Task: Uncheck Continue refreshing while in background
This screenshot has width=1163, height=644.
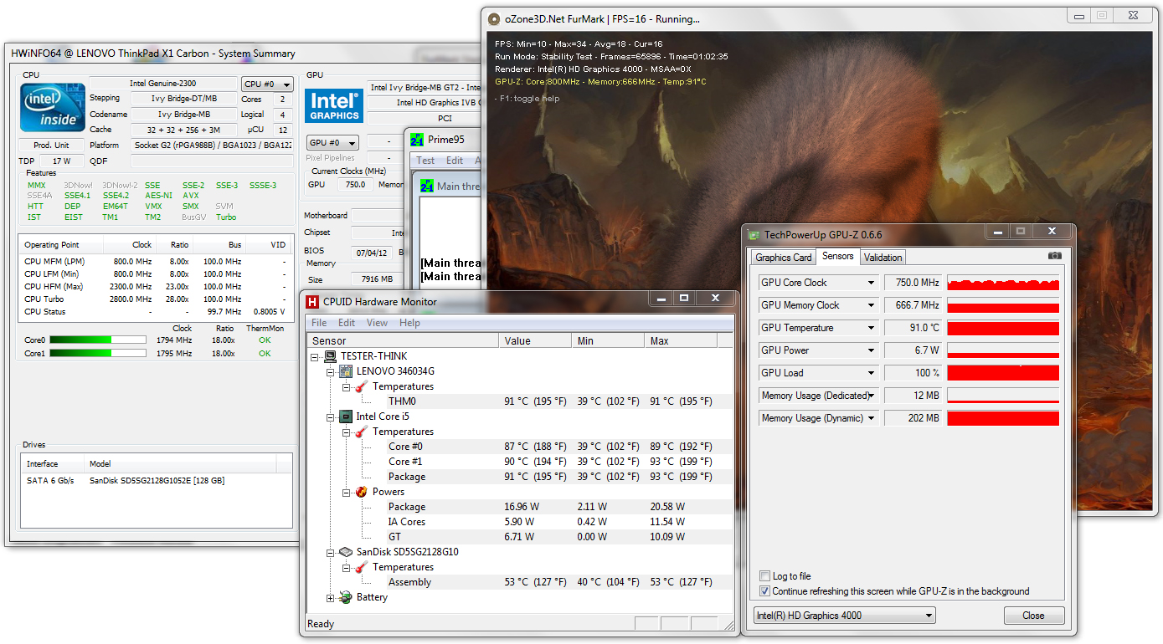Action: click(764, 591)
